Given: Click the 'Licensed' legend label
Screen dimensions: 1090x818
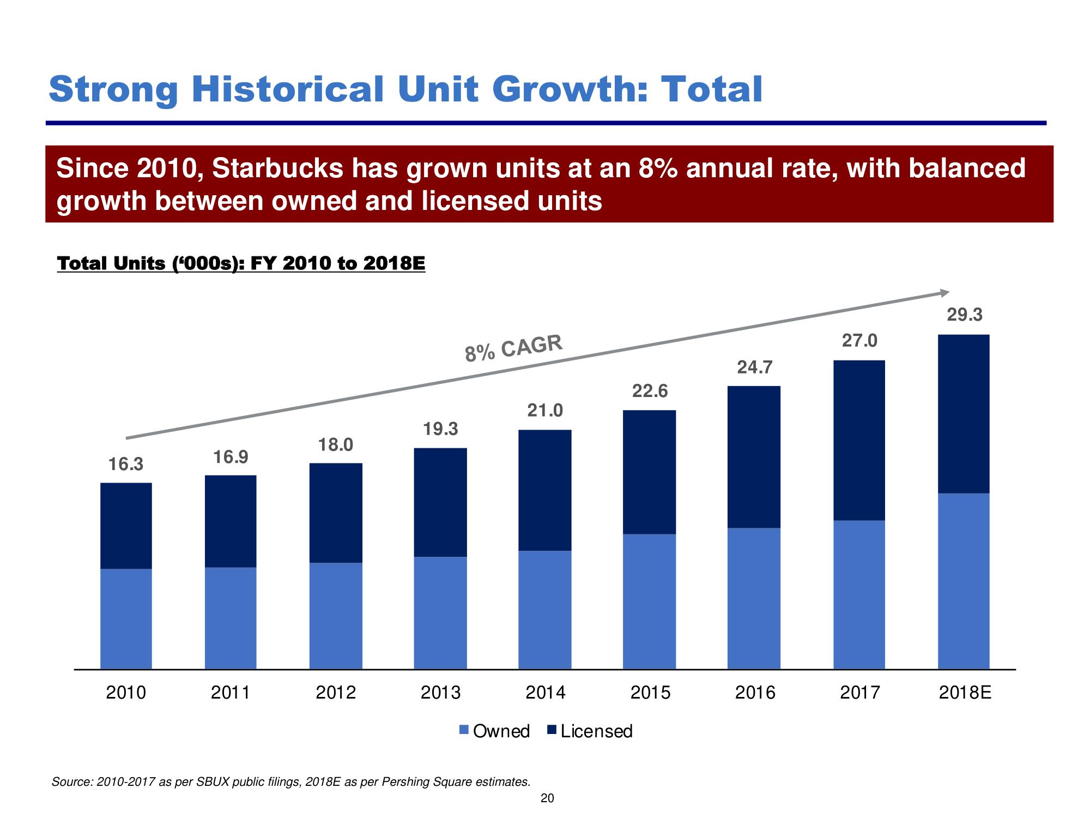Looking at the screenshot, I should (x=597, y=731).
